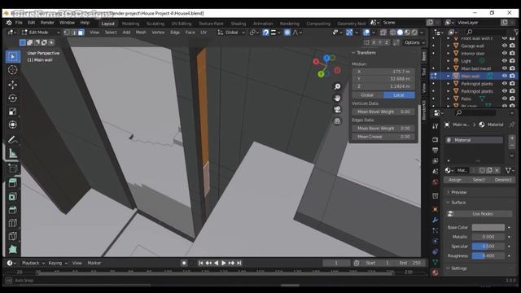Open the Face menu

(190, 33)
